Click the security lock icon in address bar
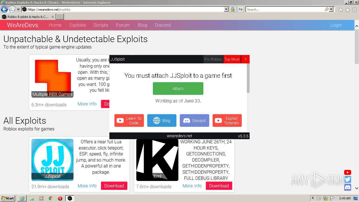 pos(233,9)
